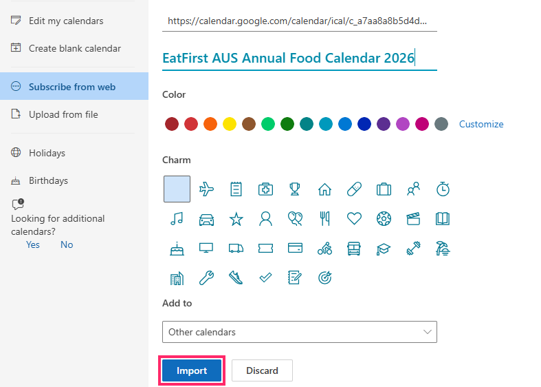Select the blank no-charm option
This screenshot has height=387, width=541.
[x=177, y=189]
